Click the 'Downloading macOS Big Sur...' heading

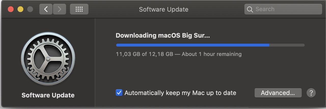(x=163, y=35)
